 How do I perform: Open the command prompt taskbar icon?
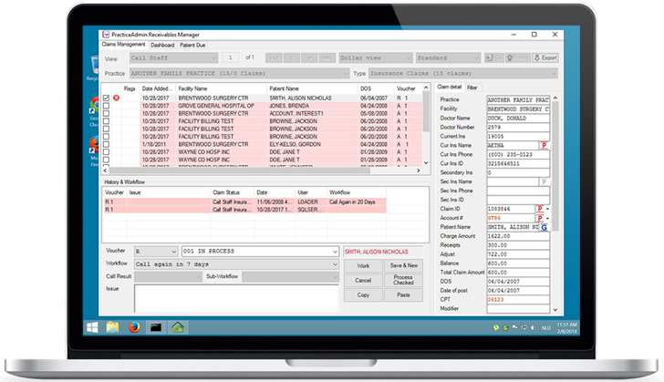pos(156,327)
